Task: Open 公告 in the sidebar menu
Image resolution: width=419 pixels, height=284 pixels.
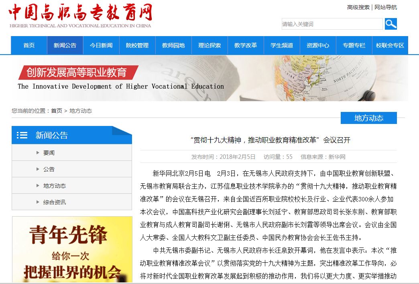Action: [x=49, y=169]
